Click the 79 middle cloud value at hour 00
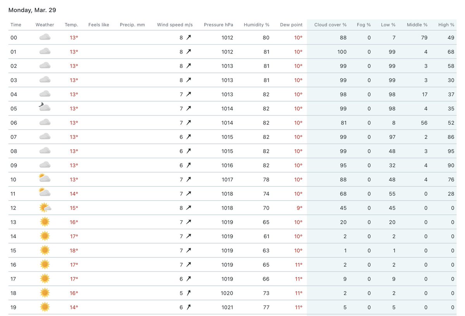The height and width of the screenshot is (316, 465). [x=424, y=38]
